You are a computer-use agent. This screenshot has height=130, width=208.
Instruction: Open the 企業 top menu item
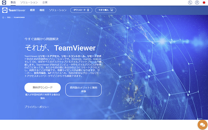coord(45,2)
